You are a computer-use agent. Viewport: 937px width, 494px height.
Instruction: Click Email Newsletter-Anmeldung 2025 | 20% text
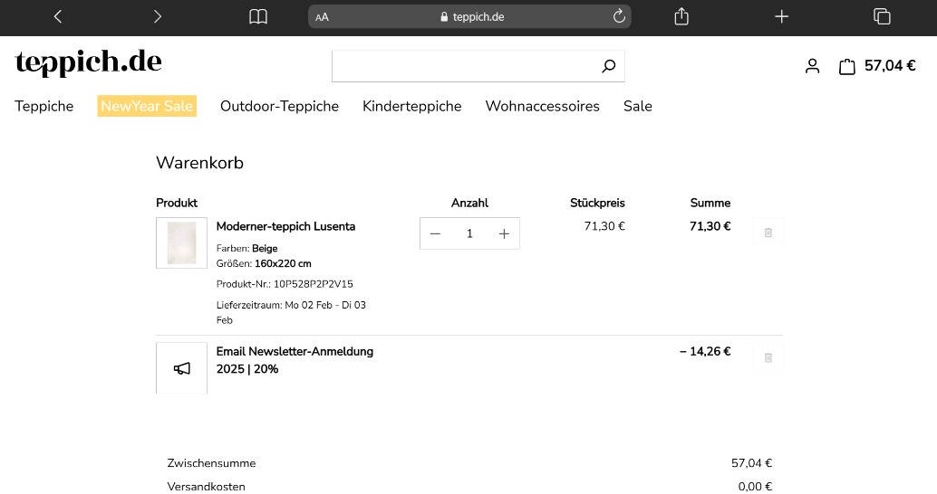pyautogui.click(x=295, y=360)
